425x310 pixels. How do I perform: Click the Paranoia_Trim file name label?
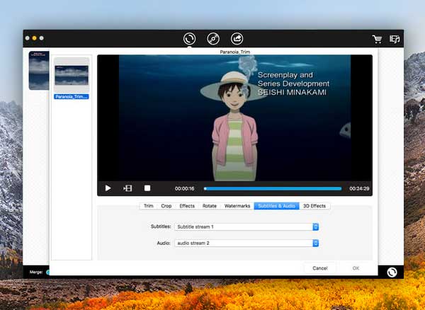pyautogui.click(x=72, y=97)
